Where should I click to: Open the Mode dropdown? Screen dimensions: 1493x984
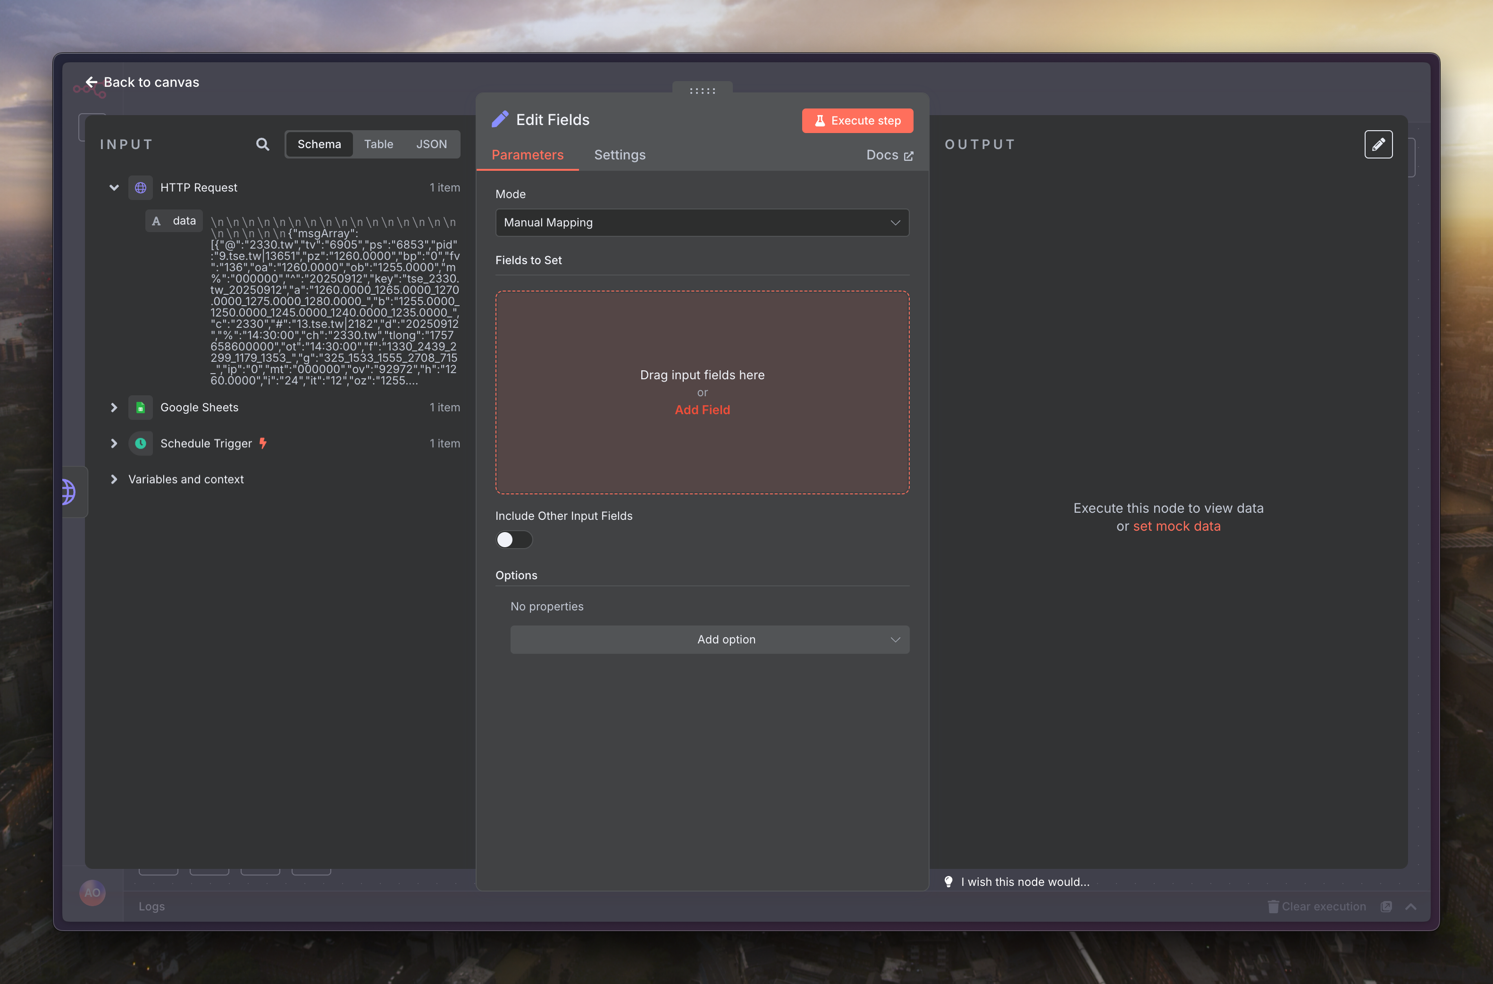[702, 223]
